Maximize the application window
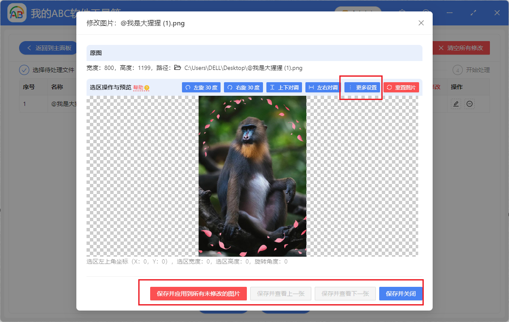 (x=473, y=13)
